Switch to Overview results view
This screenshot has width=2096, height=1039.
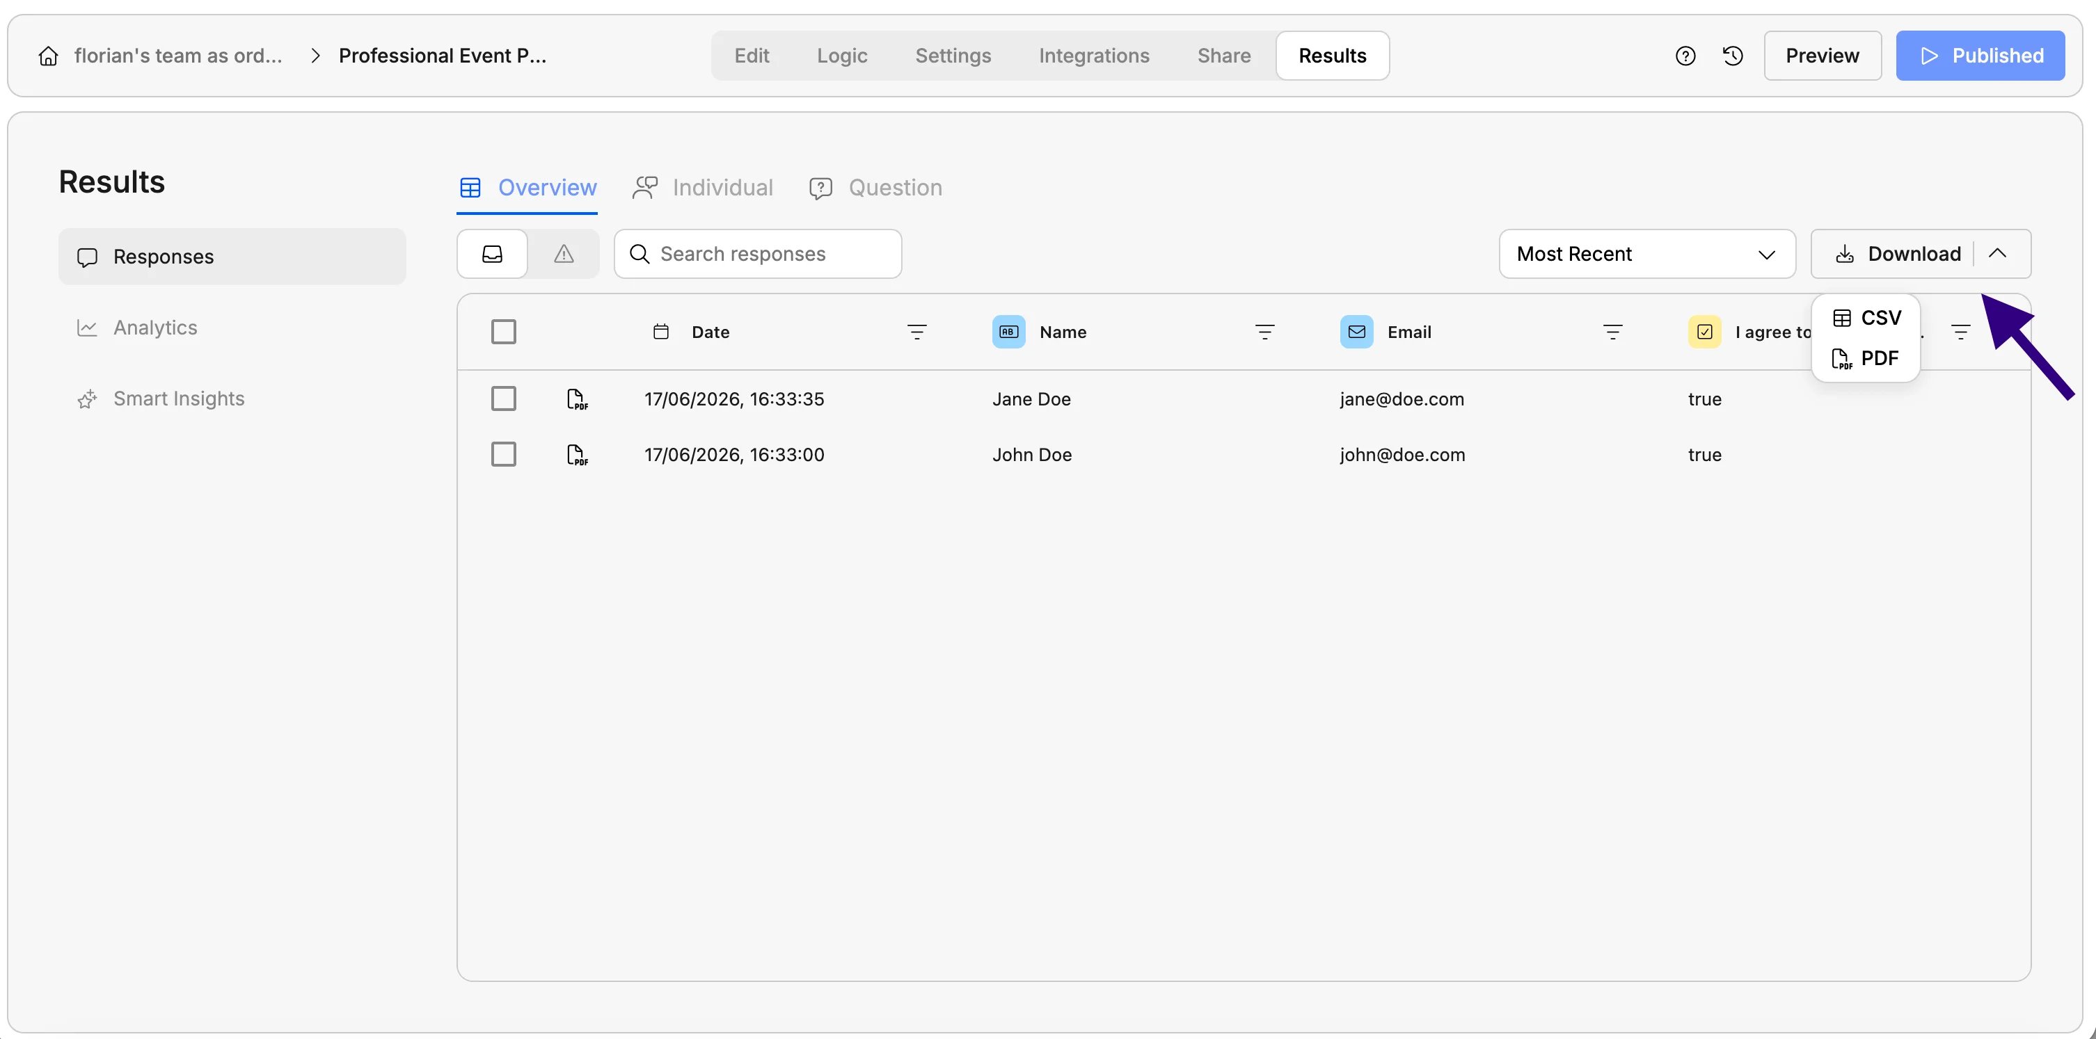pos(527,188)
